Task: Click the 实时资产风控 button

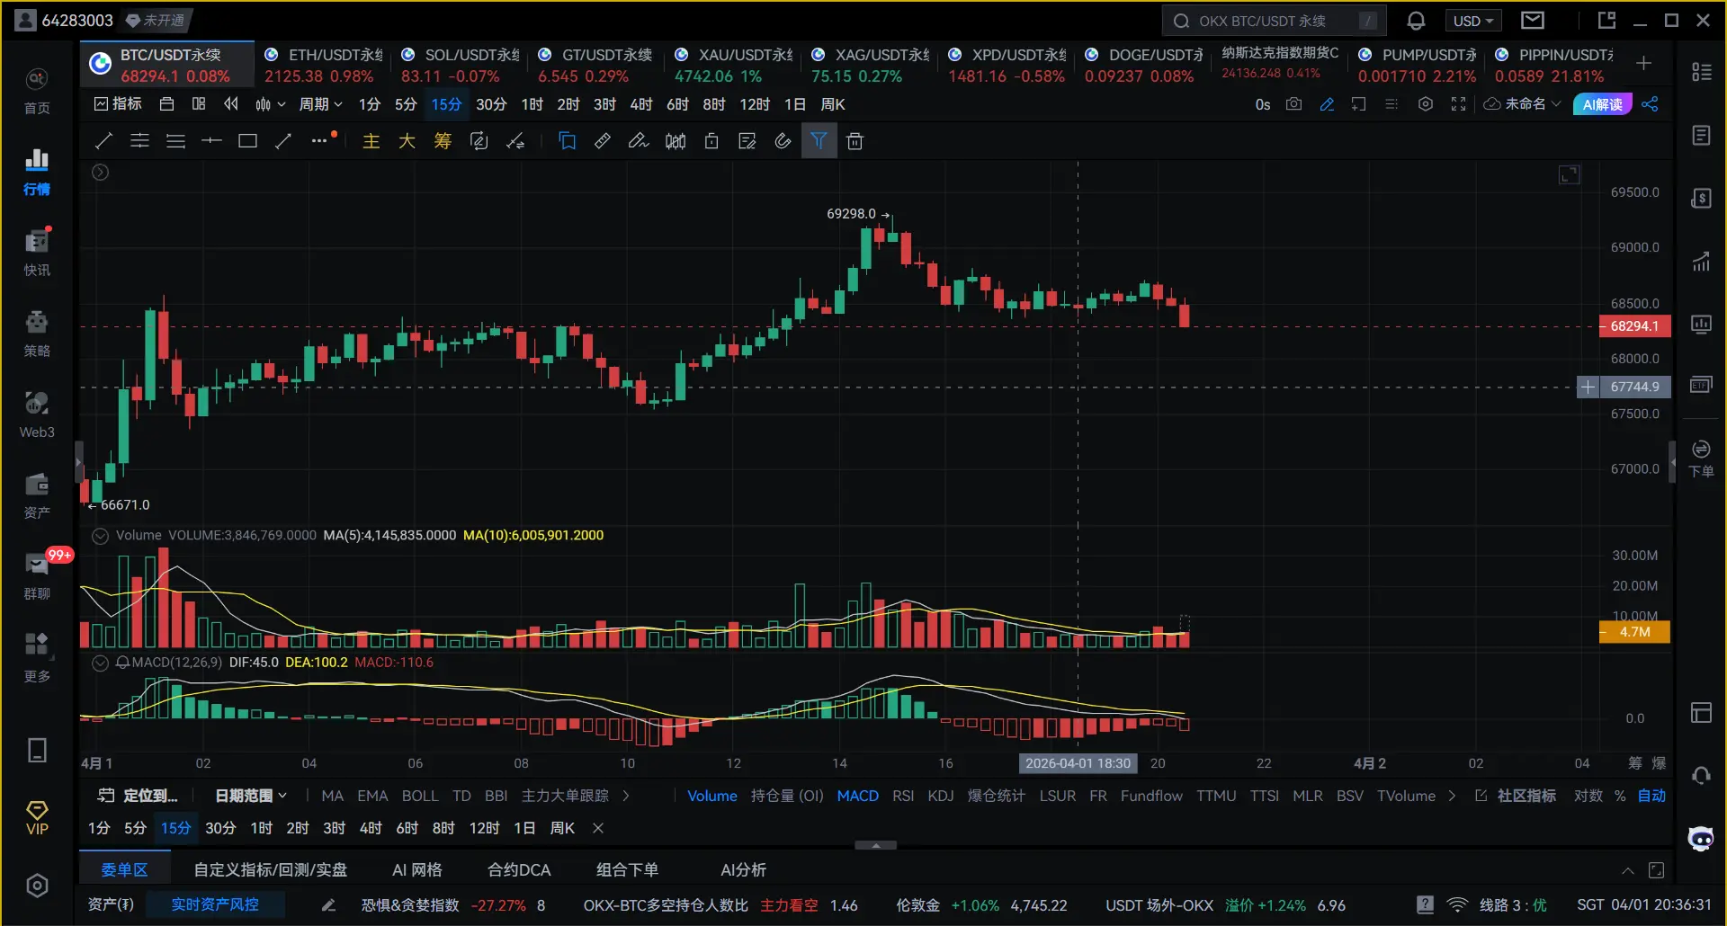Action: click(215, 904)
